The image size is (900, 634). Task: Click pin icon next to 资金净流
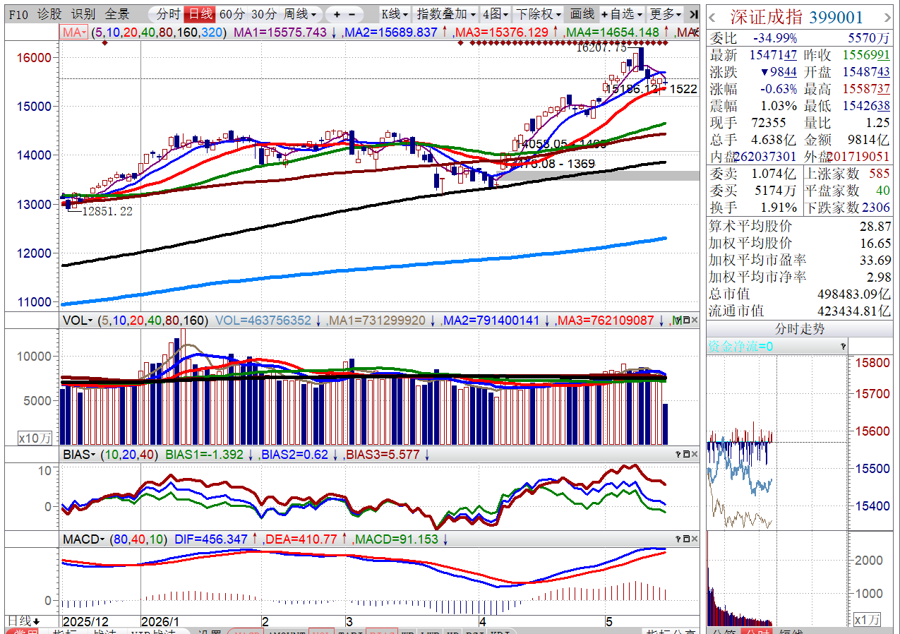coord(843,347)
